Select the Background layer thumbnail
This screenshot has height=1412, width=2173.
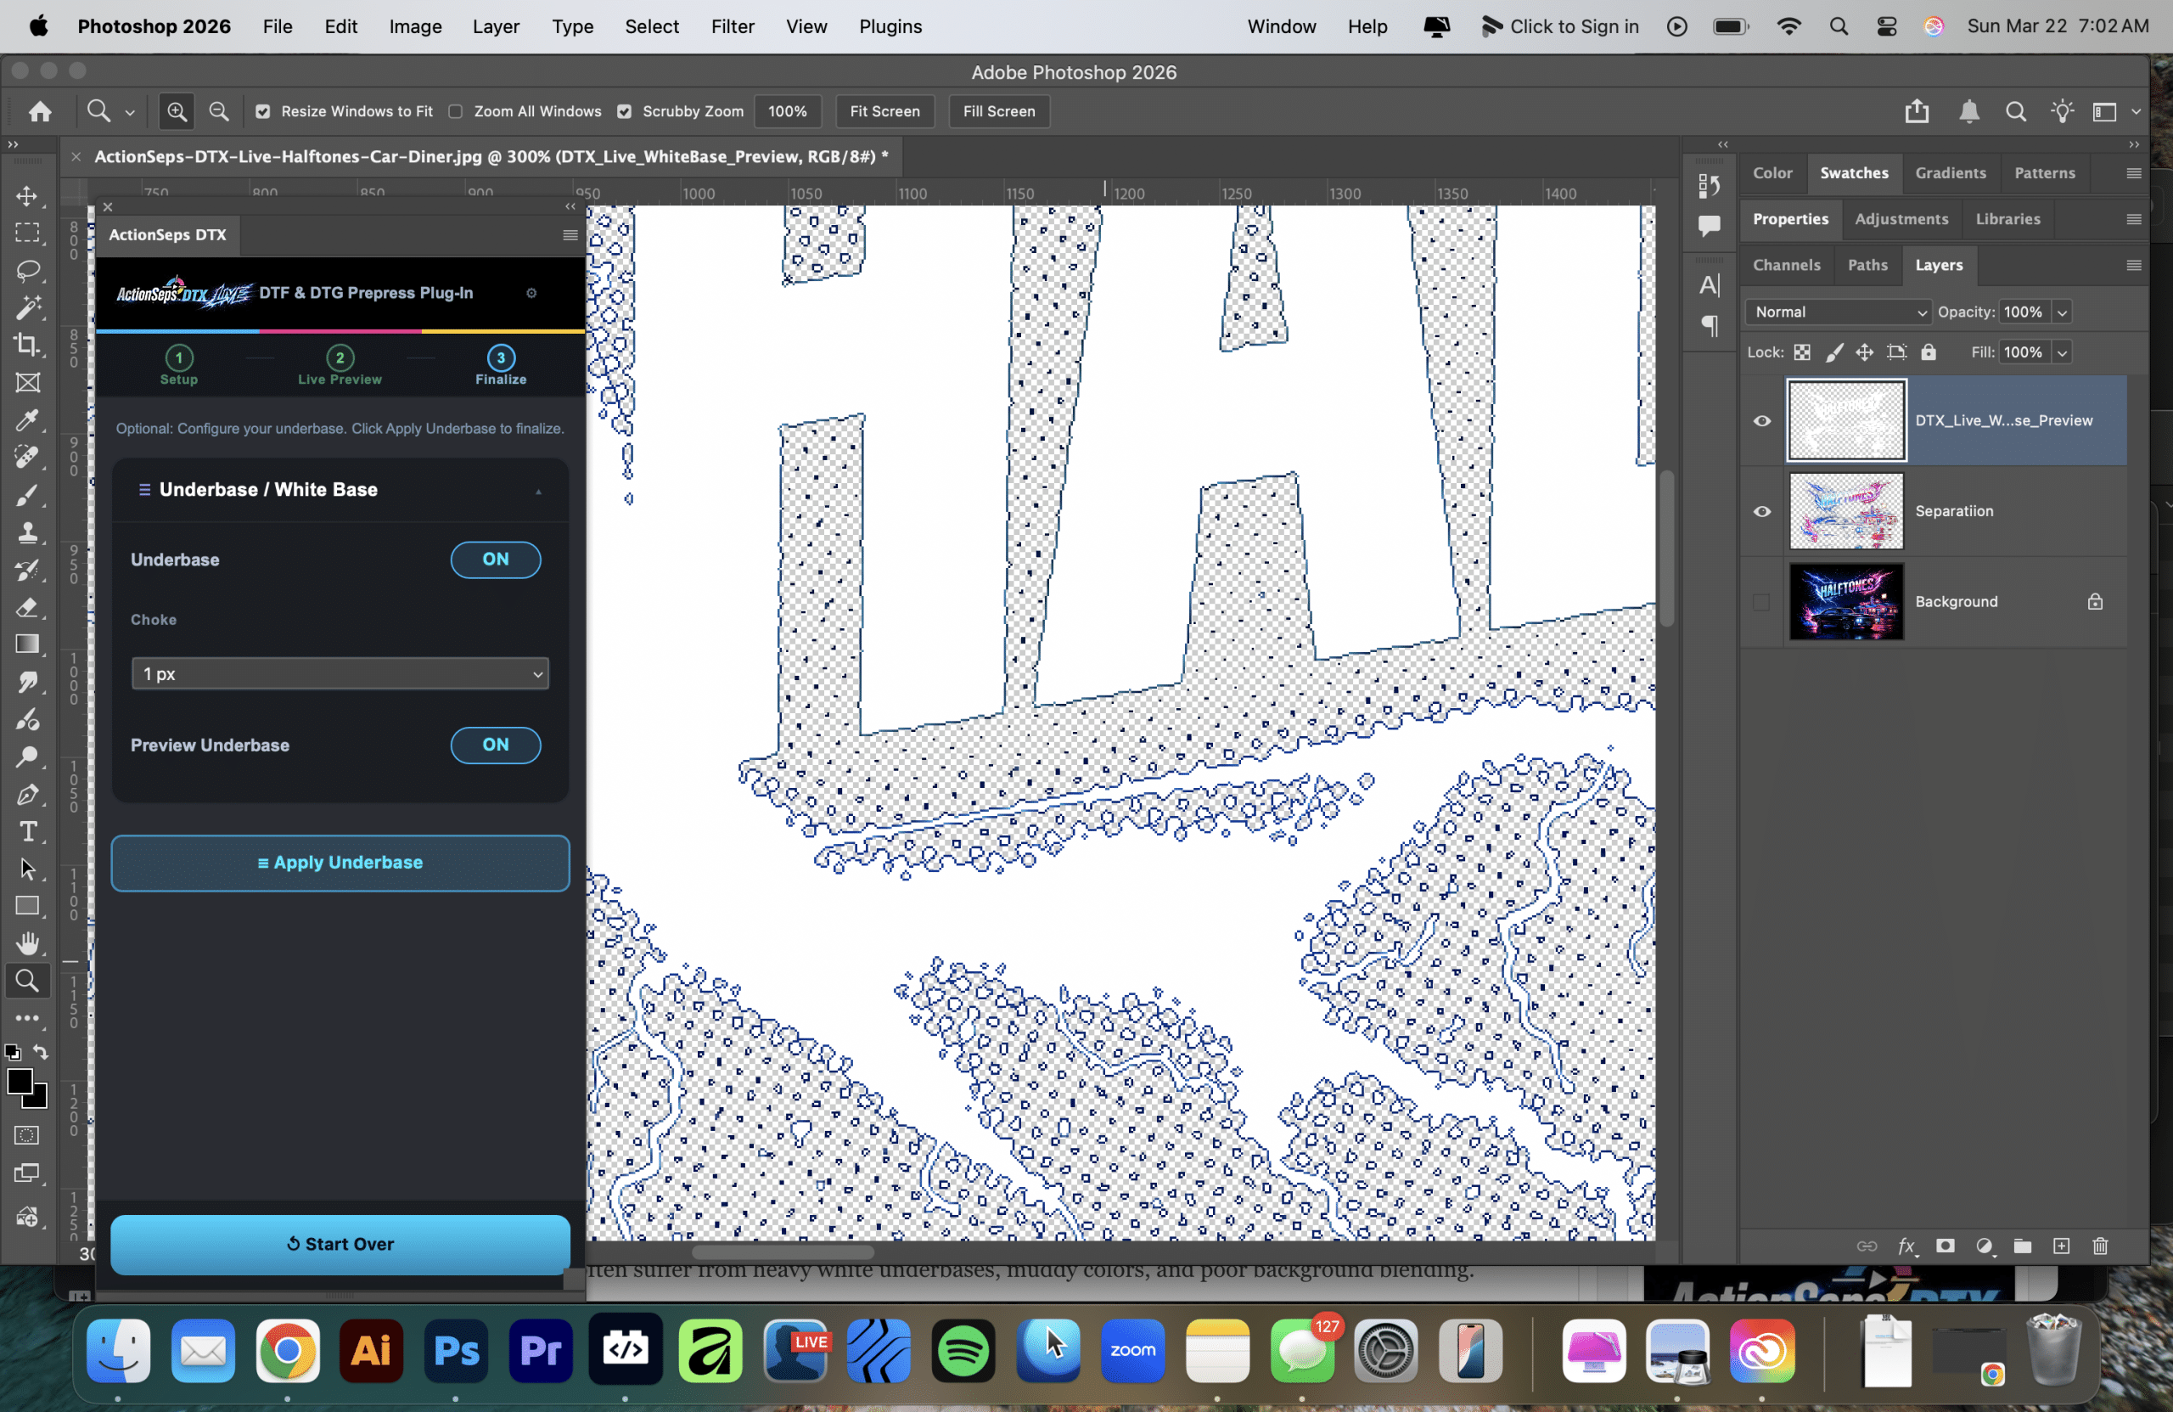[x=1845, y=601]
